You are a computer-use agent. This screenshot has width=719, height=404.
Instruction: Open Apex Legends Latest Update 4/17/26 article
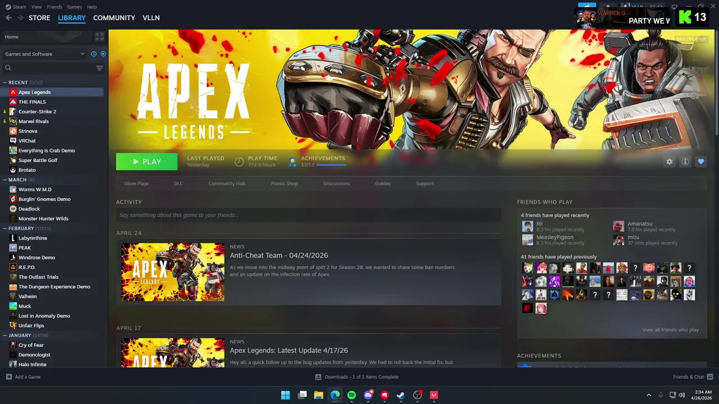(288, 351)
